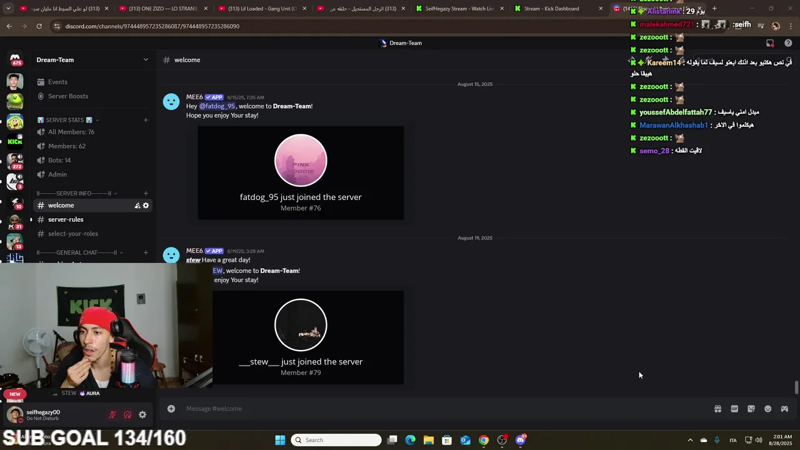Open Discord app icon in taskbar

click(521, 440)
